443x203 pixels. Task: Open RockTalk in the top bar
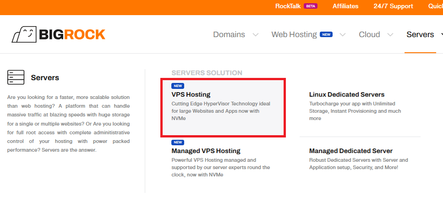[288, 6]
